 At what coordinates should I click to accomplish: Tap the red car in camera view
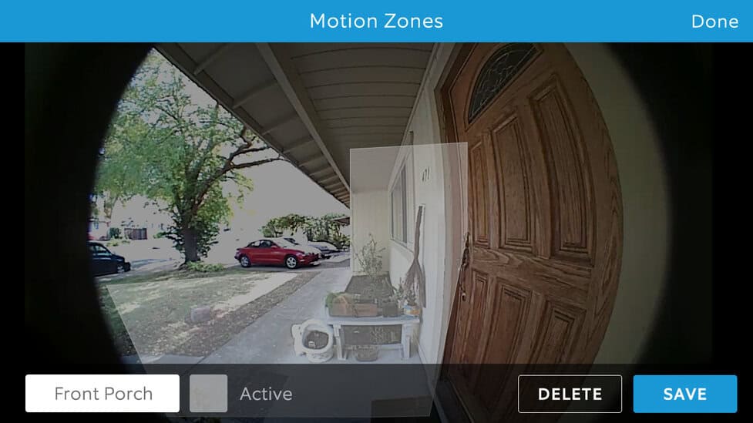coord(277,253)
